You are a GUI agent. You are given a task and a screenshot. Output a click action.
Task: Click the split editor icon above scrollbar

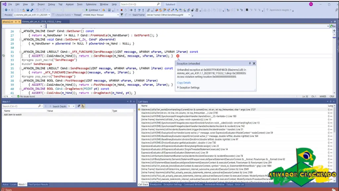pyautogui.click(x=334, y=31)
